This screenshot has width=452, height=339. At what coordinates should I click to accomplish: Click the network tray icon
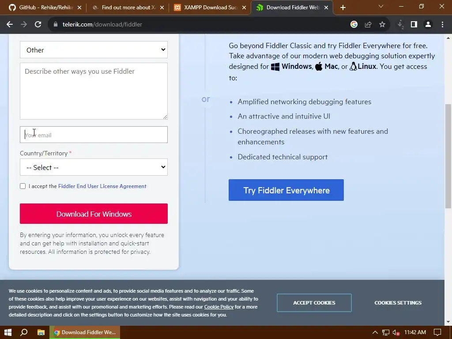click(x=386, y=332)
